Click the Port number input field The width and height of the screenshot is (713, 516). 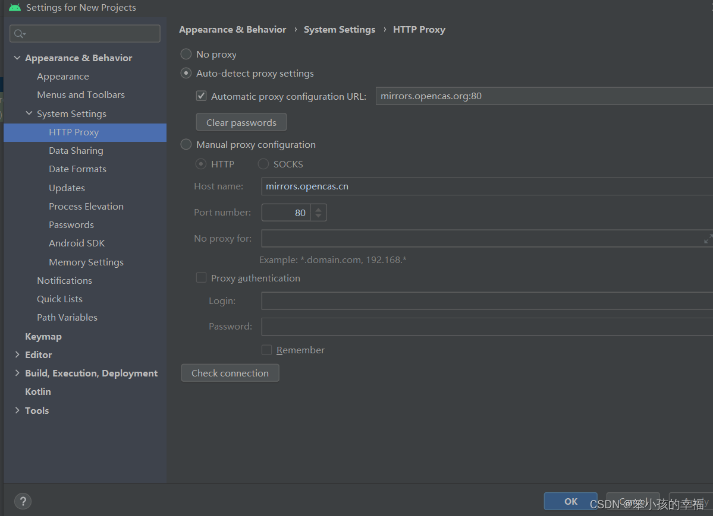point(286,213)
